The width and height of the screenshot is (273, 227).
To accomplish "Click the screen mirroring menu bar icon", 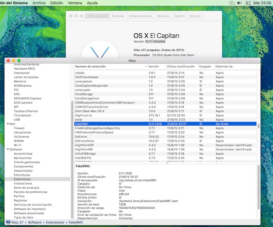I will (x=232, y=3).
